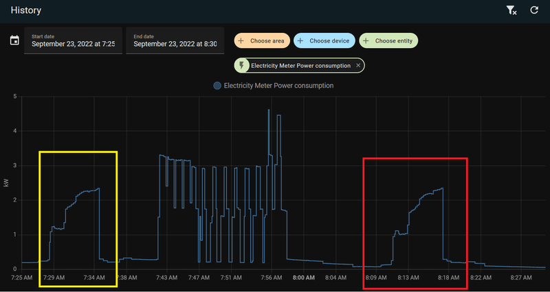Click the clear filters funnel icon
Viewport: 550px width, 292px height.
(511, 10)
